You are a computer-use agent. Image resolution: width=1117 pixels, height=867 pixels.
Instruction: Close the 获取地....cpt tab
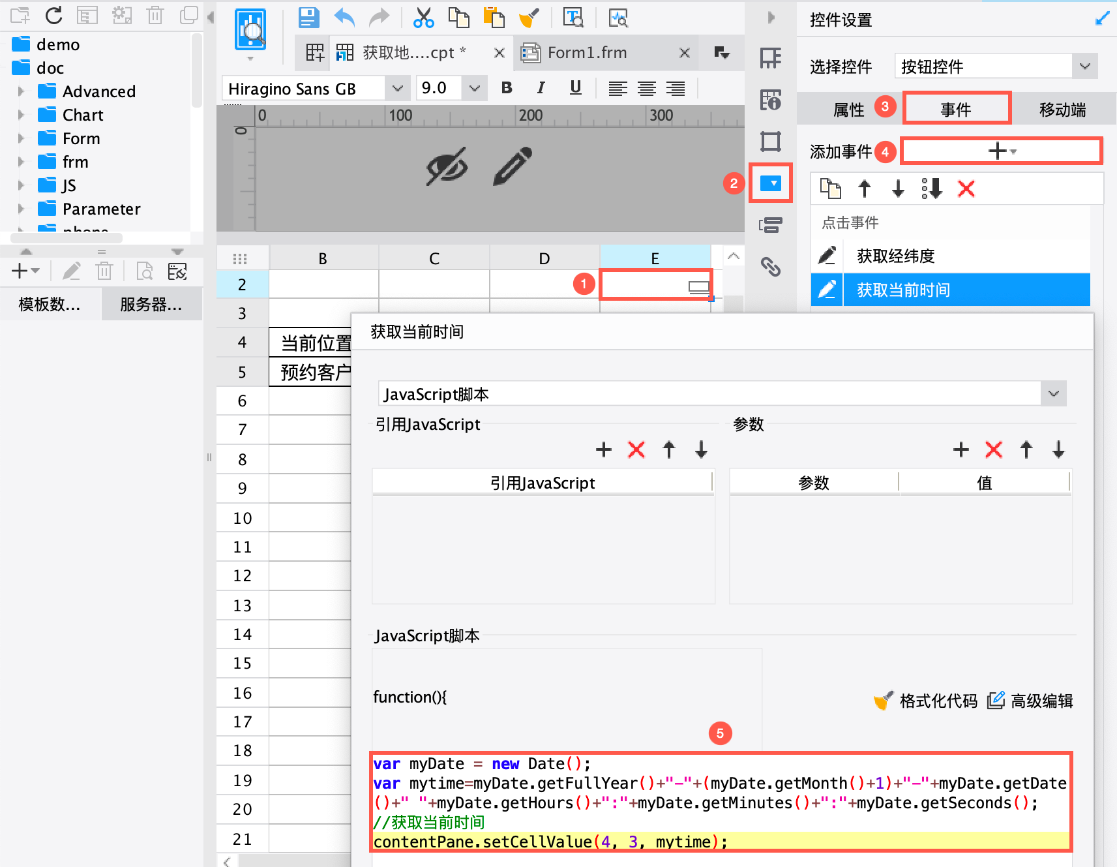[499, 53]
